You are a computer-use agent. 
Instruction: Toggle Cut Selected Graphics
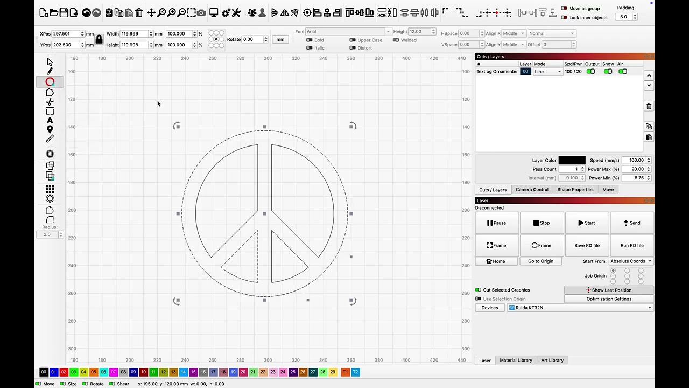[x=478, y=290]
